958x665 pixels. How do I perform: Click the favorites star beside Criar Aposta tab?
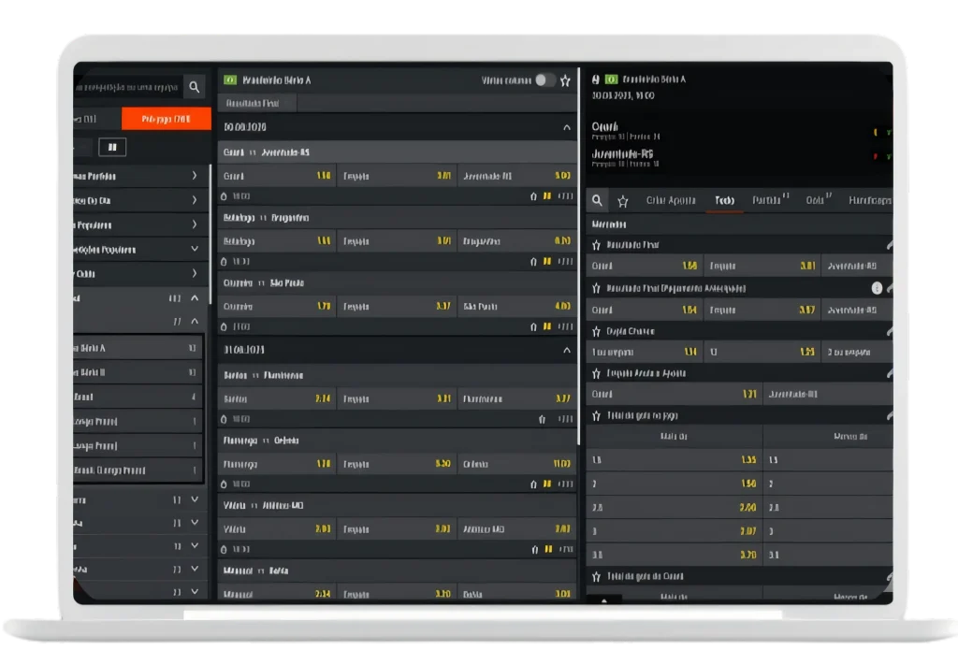(622, 200)
